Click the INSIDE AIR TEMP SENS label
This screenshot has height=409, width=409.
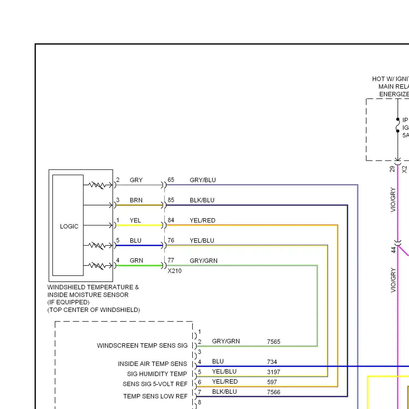point(152,364)
